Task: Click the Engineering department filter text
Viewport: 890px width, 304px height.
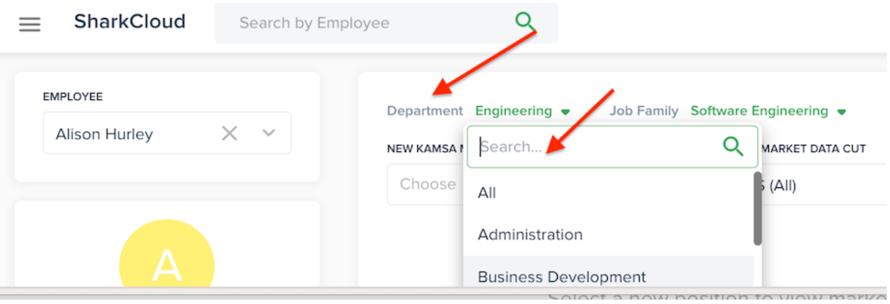Action: (513, 111)
